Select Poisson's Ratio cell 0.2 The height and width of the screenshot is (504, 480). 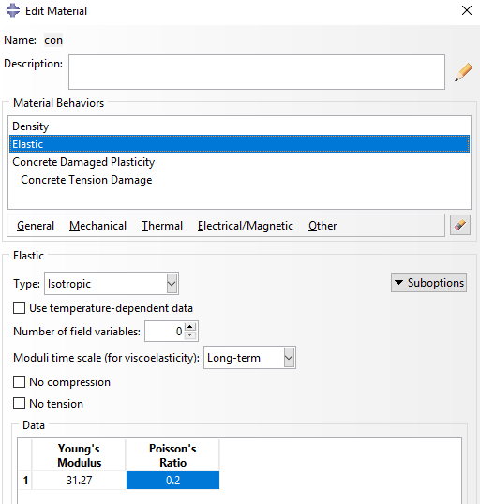tap(172, 481)
